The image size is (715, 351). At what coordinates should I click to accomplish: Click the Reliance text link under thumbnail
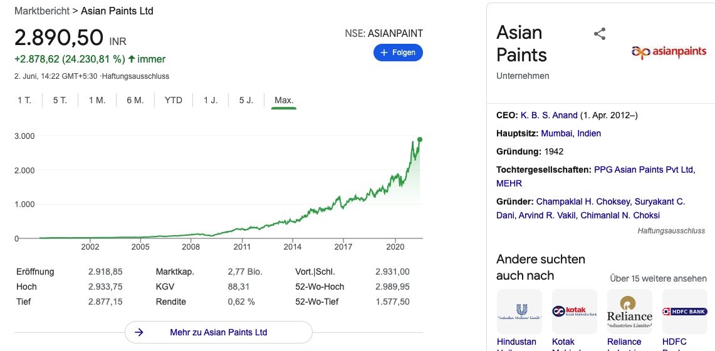[624, 342]
